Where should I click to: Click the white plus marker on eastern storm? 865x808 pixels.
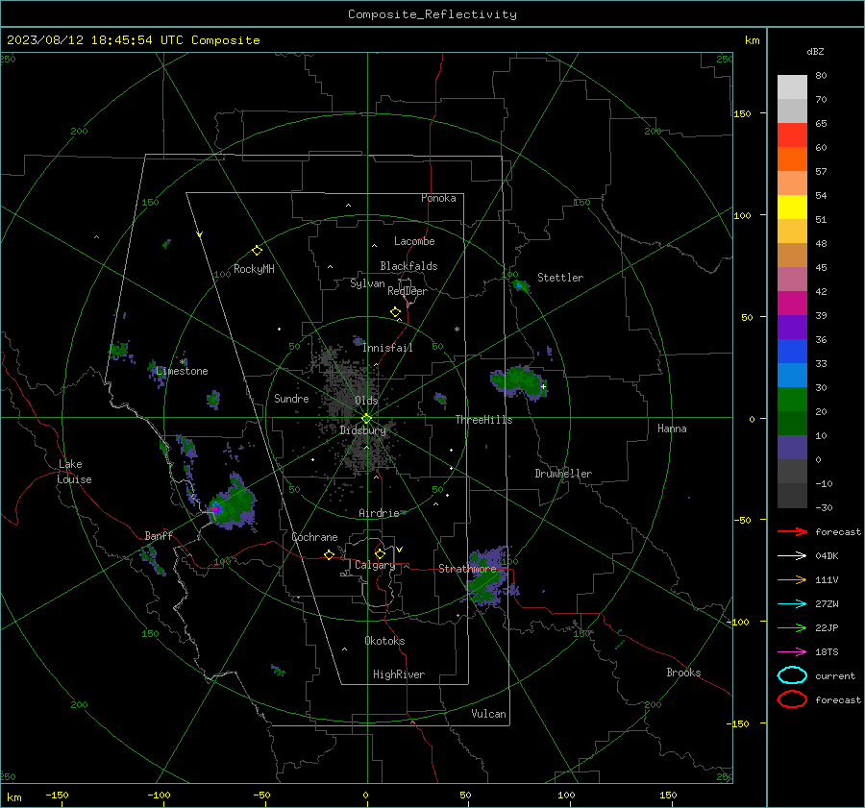[543, 386]
